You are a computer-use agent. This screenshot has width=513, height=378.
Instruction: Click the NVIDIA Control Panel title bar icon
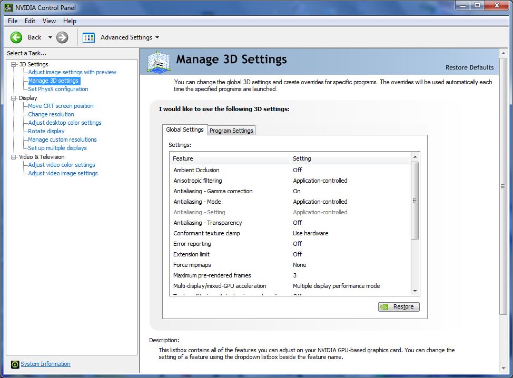click(8, 7)
